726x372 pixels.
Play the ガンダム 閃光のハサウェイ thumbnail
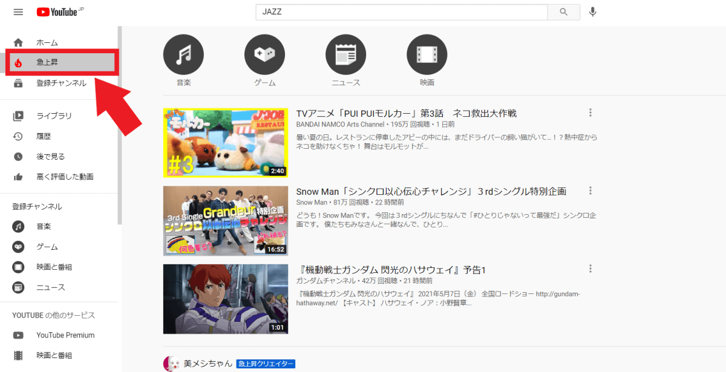pos(226,299)
